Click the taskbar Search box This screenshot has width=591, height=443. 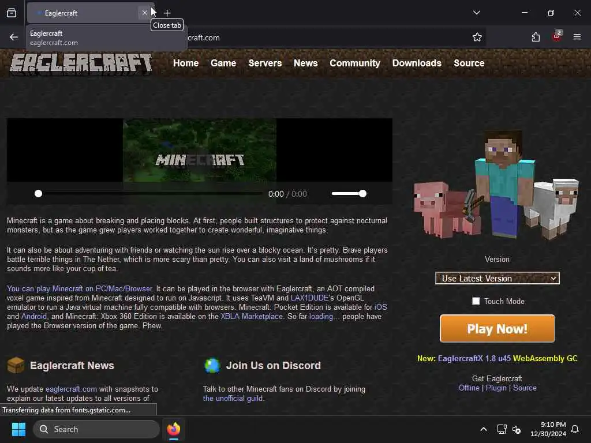pos(96,429)
